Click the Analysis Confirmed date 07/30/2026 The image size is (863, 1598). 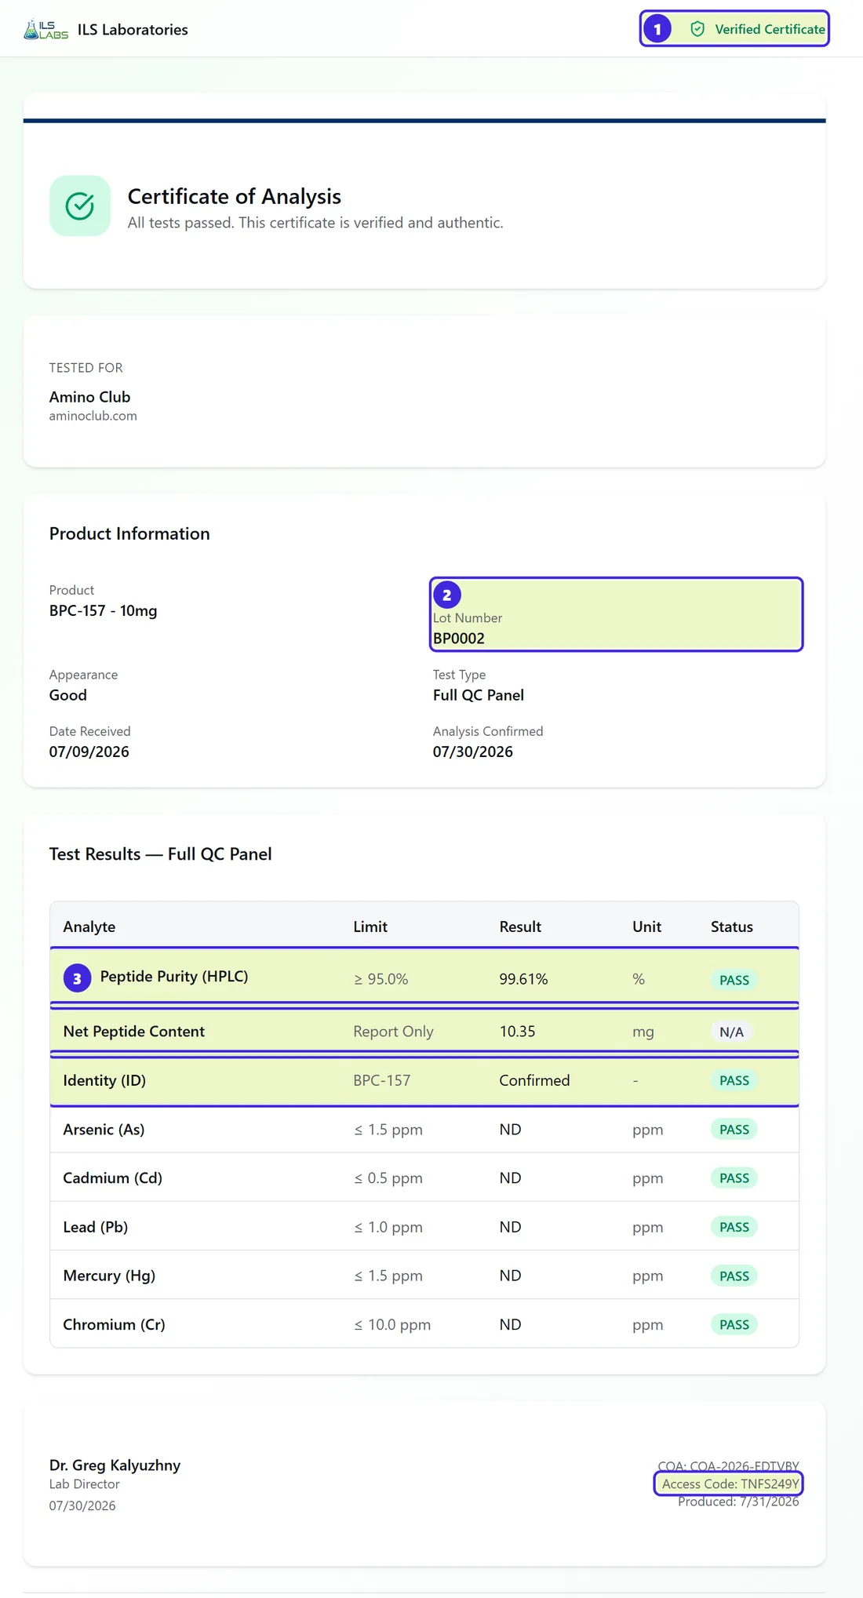point(473,752)
